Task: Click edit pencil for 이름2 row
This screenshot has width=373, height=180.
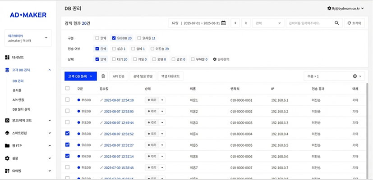Action: (x=101, y=111)
